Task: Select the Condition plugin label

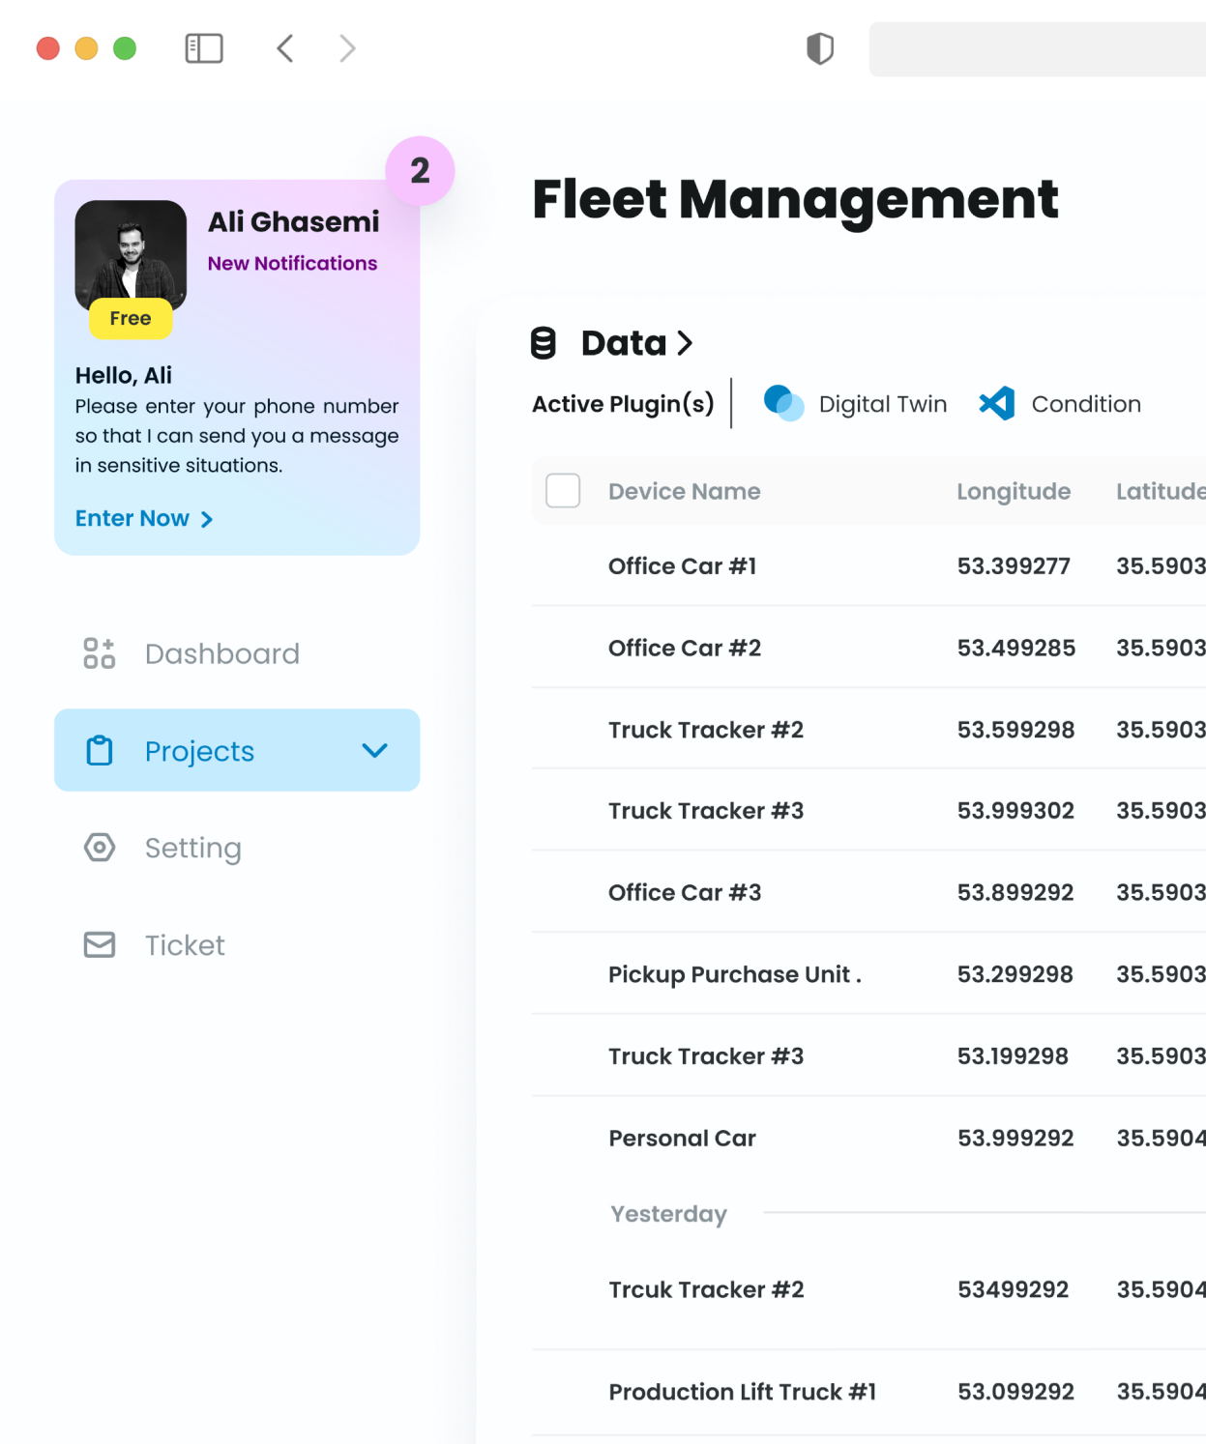Action: pyautogui.click(x=1086, y=404)
